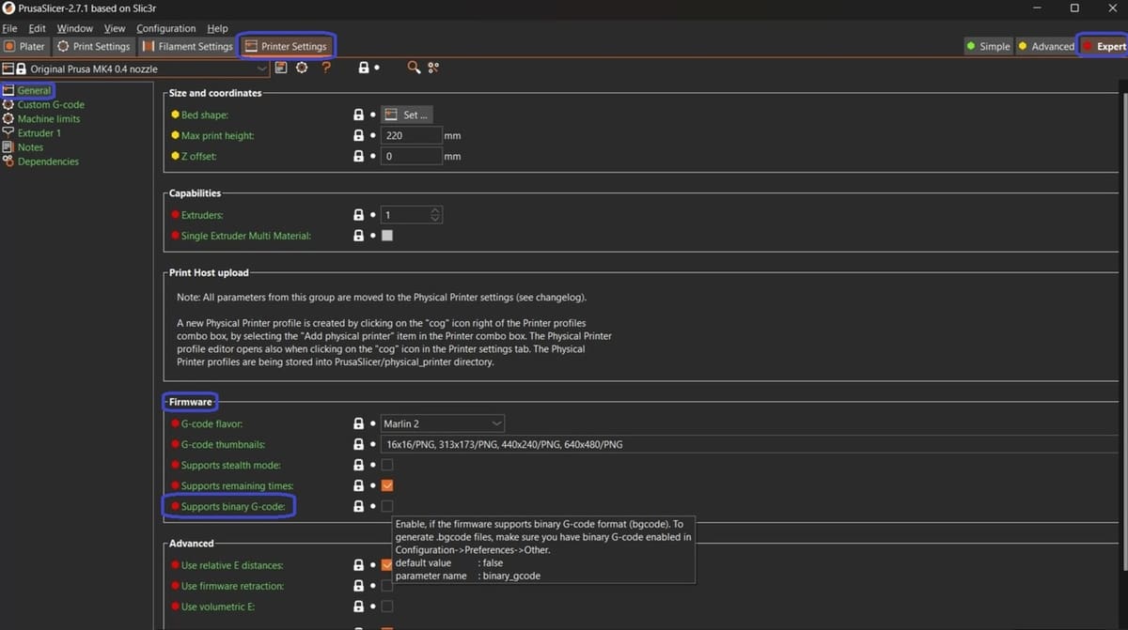Click reset dot on Extruders row
Viewport: 1128px width, 630px height.
373,215
